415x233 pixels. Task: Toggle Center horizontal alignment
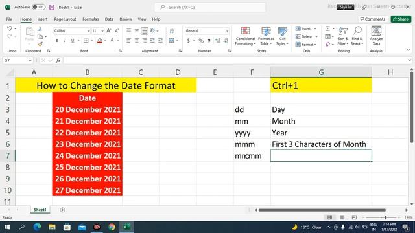point(137,40)
